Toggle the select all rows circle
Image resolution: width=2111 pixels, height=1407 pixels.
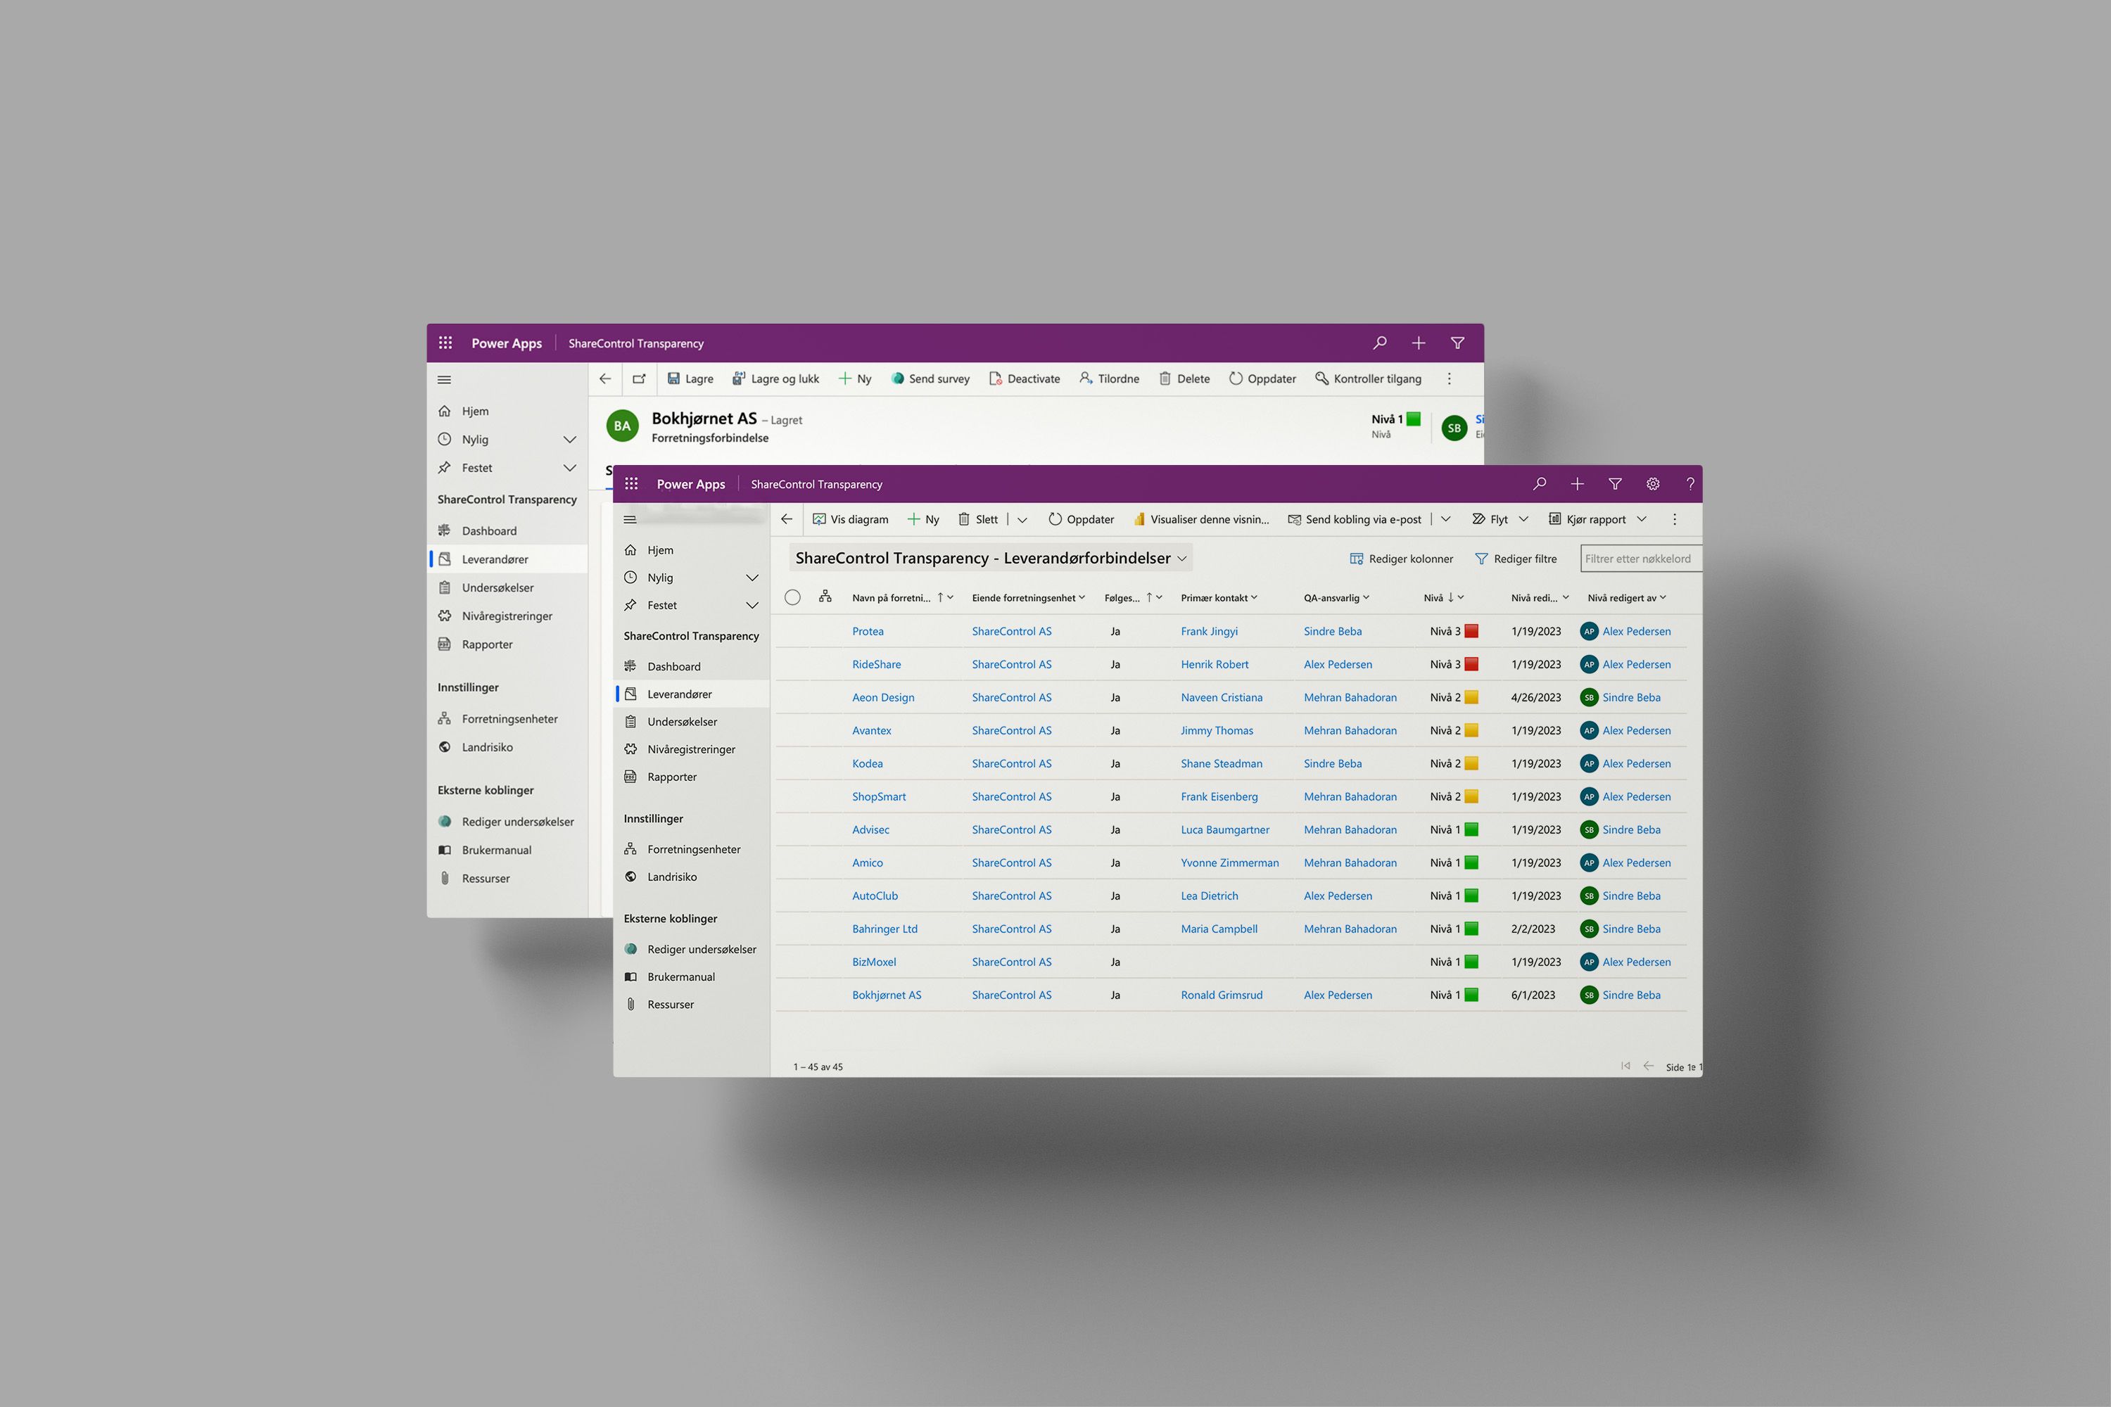792,597
